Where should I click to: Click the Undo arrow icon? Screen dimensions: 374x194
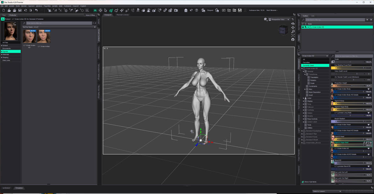click(x=36, y=10)
